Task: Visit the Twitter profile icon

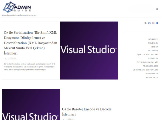Action: (157, 23)
